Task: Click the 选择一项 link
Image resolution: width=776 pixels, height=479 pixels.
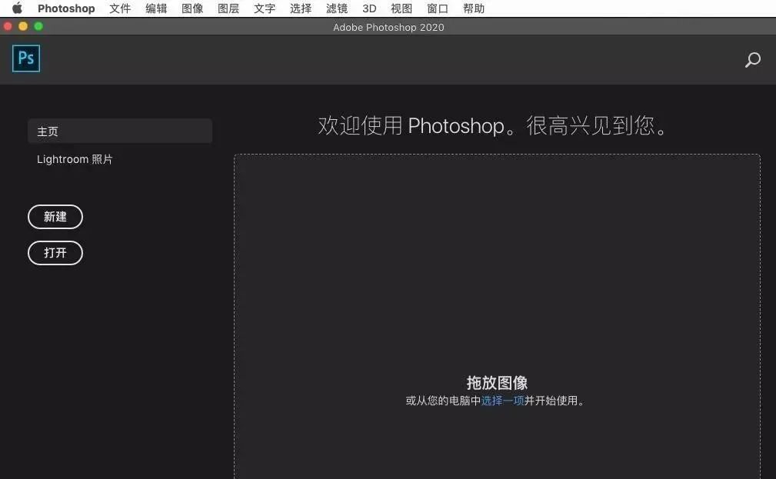Action: [x=503, y=401]
